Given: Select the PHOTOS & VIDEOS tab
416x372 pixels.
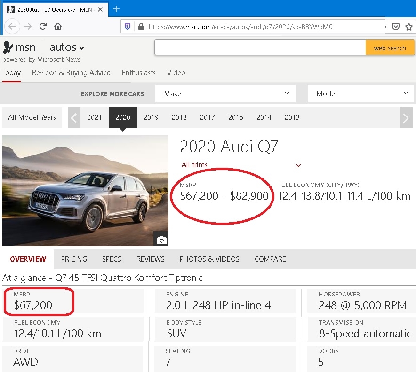Looking at the screenshot, I should 209,259.
